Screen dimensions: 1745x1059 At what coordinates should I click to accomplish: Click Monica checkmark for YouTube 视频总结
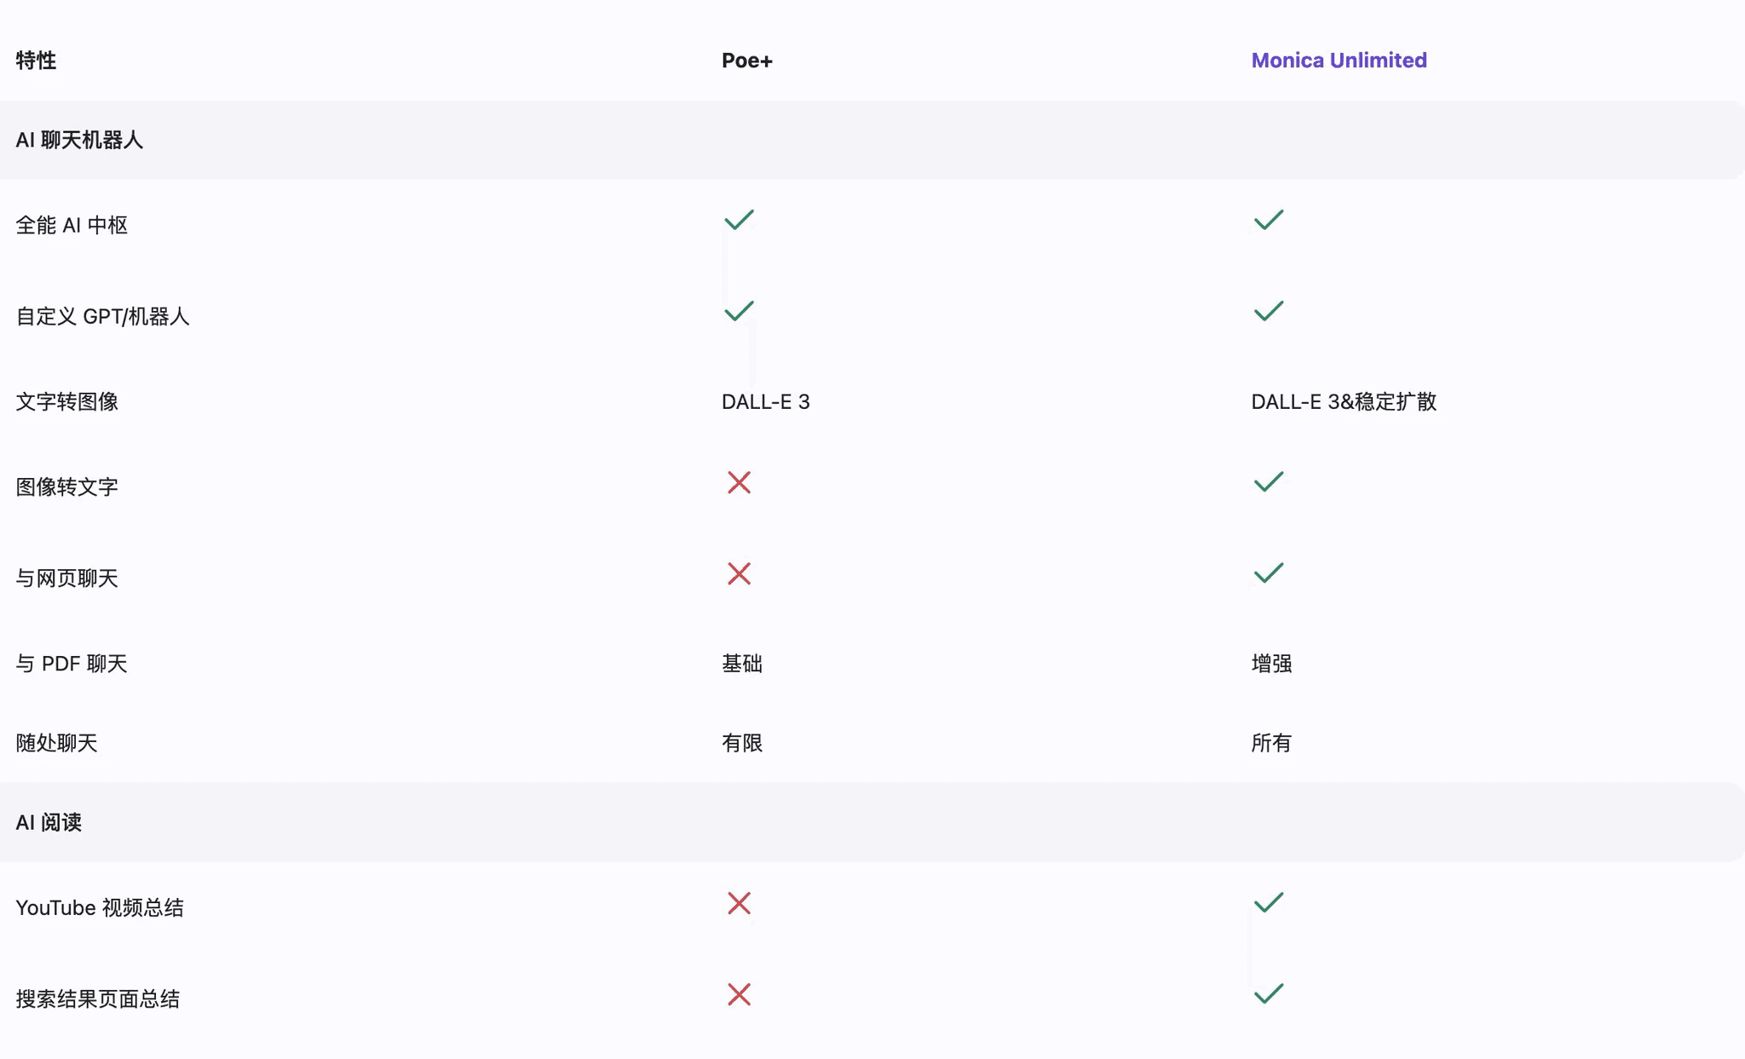(x=1269, y=902)
